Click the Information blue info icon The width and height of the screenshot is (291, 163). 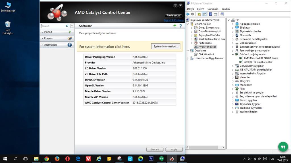[x=70, y=45]
